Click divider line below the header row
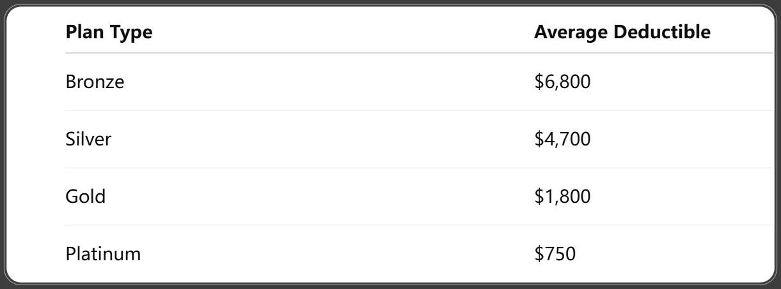 coord(419,53)
